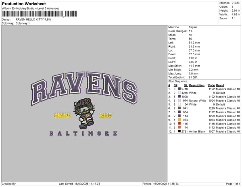
Task: Click the Color changes value 11
Action: click(190, 31)
